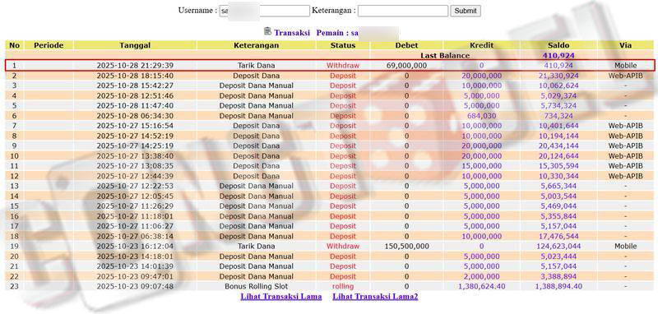Click saldo value 21,330,924

tap(558, 76)
